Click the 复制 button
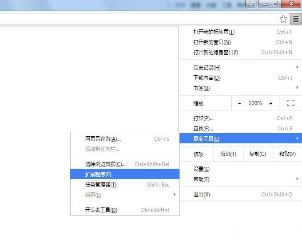Viewport: 302px width, 248px height. pos(258,154)
